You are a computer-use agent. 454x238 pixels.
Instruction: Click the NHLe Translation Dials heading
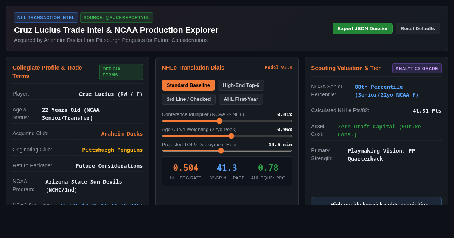point(193,68)
